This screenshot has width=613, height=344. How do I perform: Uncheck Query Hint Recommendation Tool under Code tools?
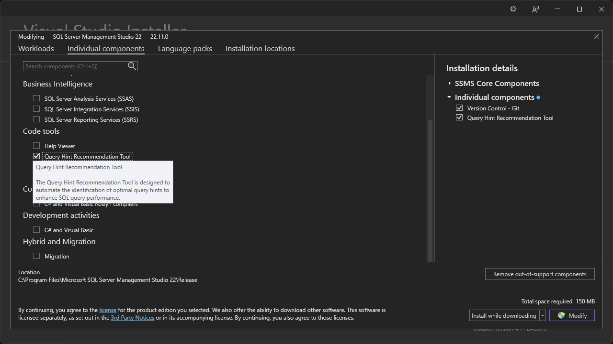point(36,156)
